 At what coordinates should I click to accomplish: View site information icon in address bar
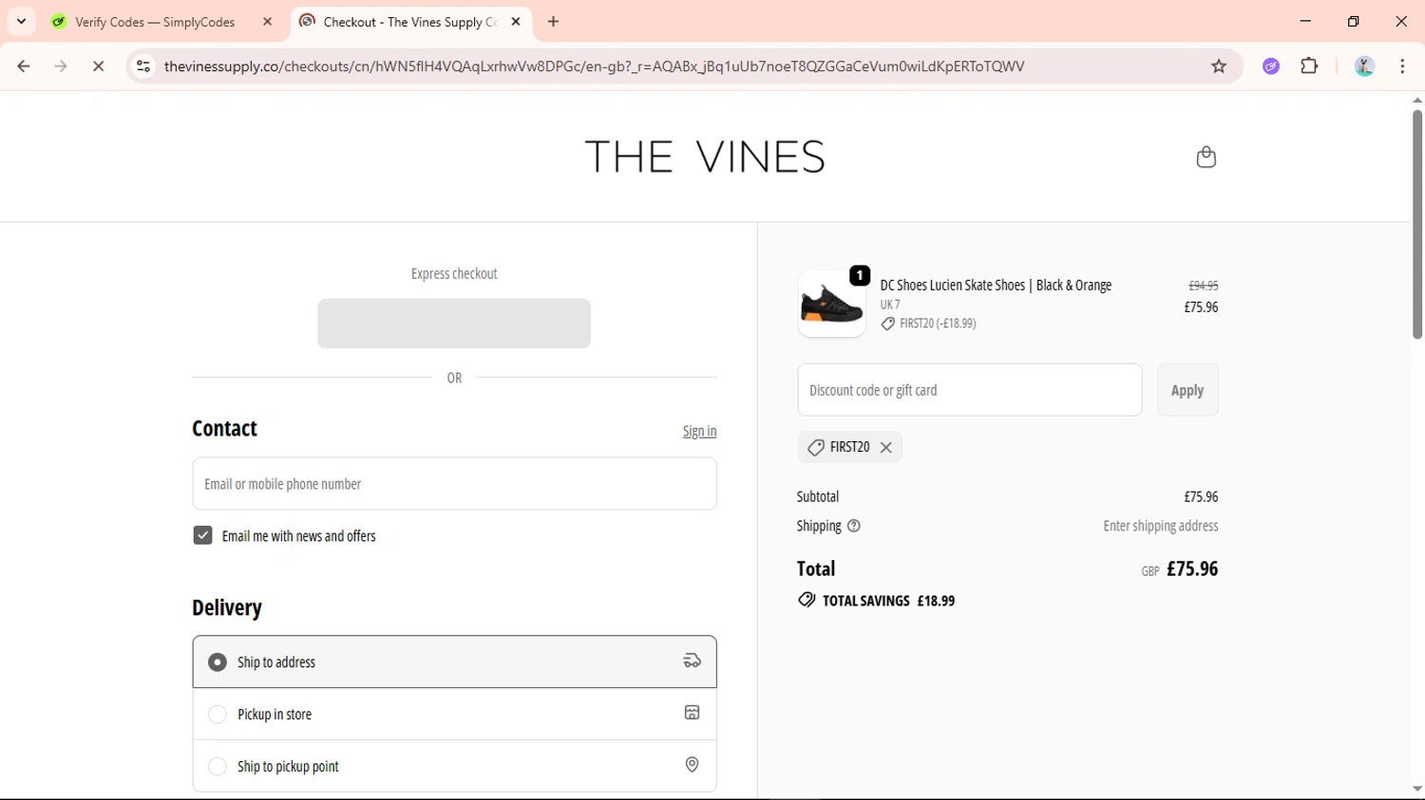click(143, 66)
